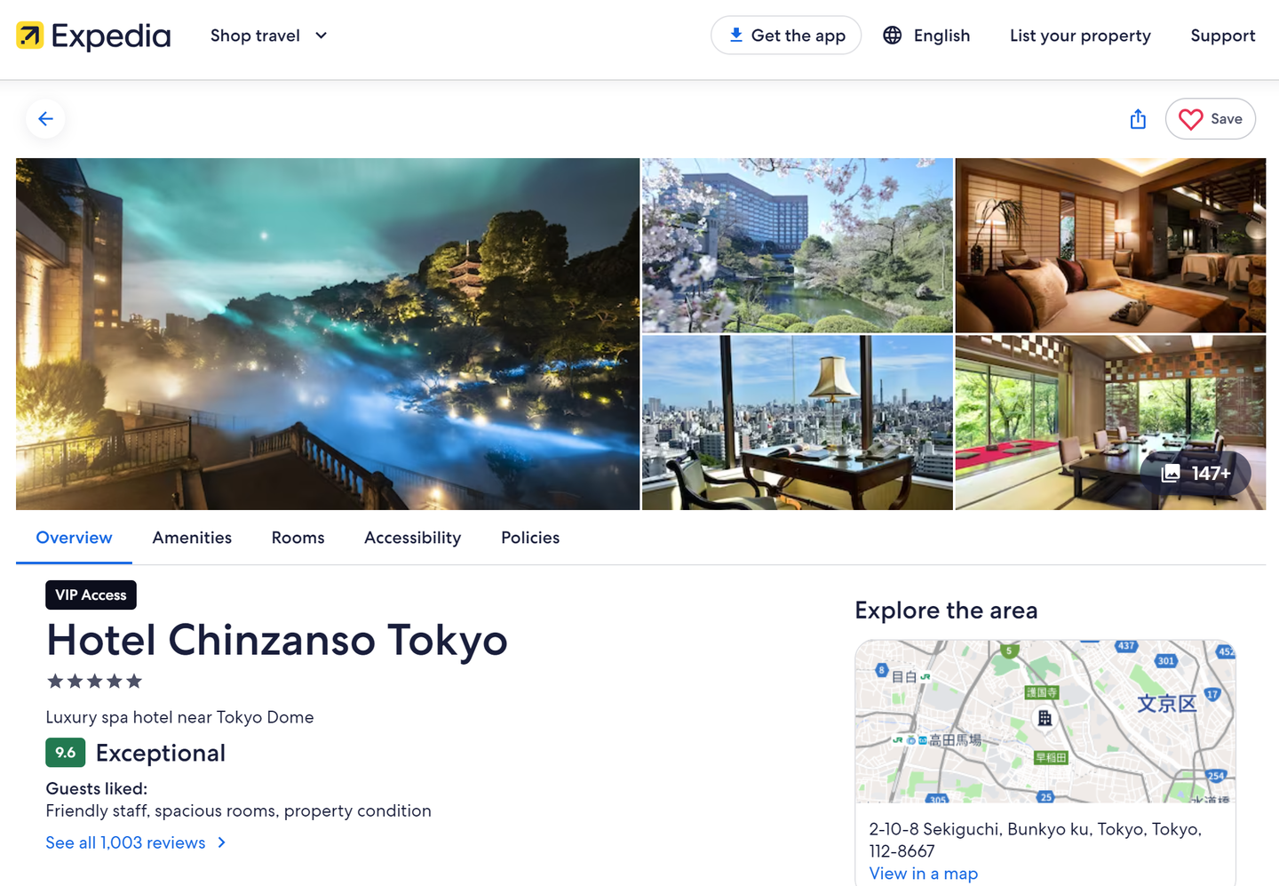Click the back arrow button
Screen dimensions: 1279x886
coord(45,119)
